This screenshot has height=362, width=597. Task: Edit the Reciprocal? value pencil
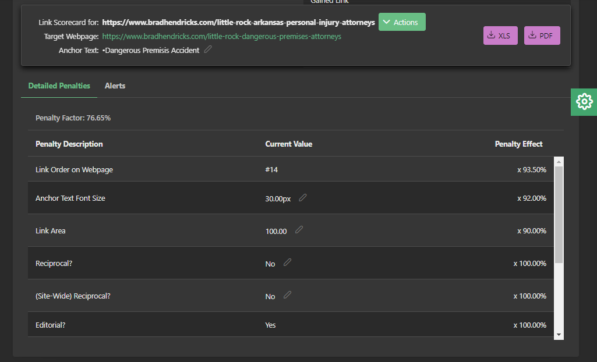pos(287,262)
